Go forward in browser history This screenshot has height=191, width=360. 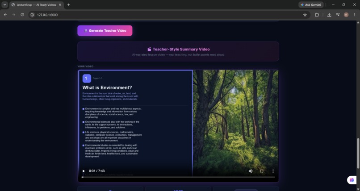(x=14, y=15)
